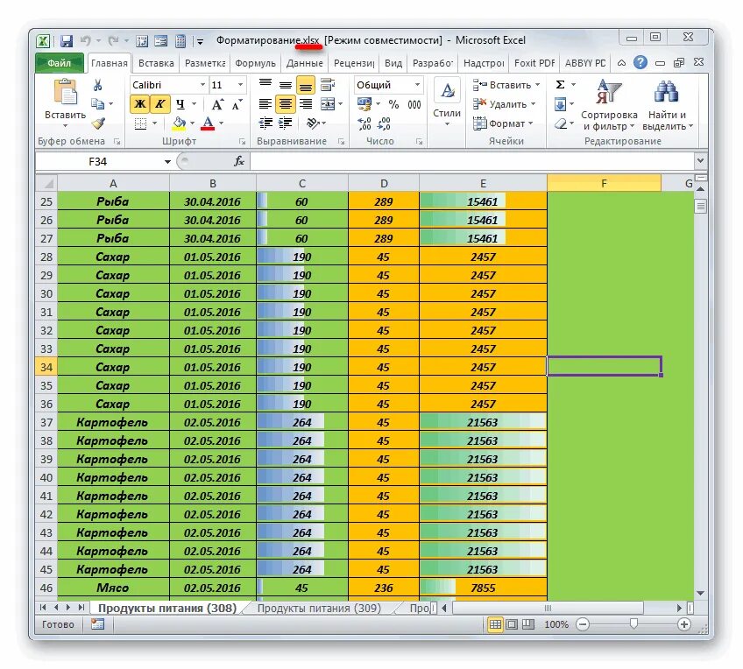Image resolution: width=743 pixels, height=669 pixels.
Task: Click the Wrap Text icon
Action: click(x=328, y=85)
